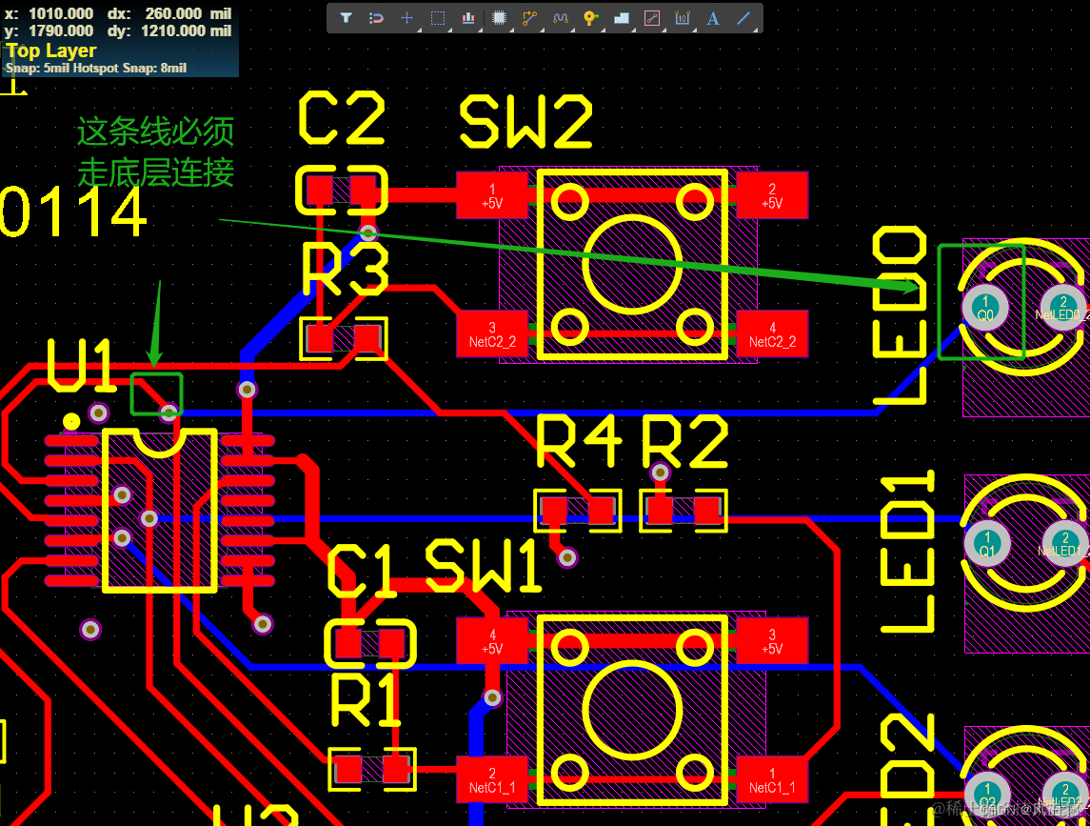Select SW1 pad 1 NetC1_1
Image resolution: width=1090 pixels, height=826 pixels.
coord(772,780)
